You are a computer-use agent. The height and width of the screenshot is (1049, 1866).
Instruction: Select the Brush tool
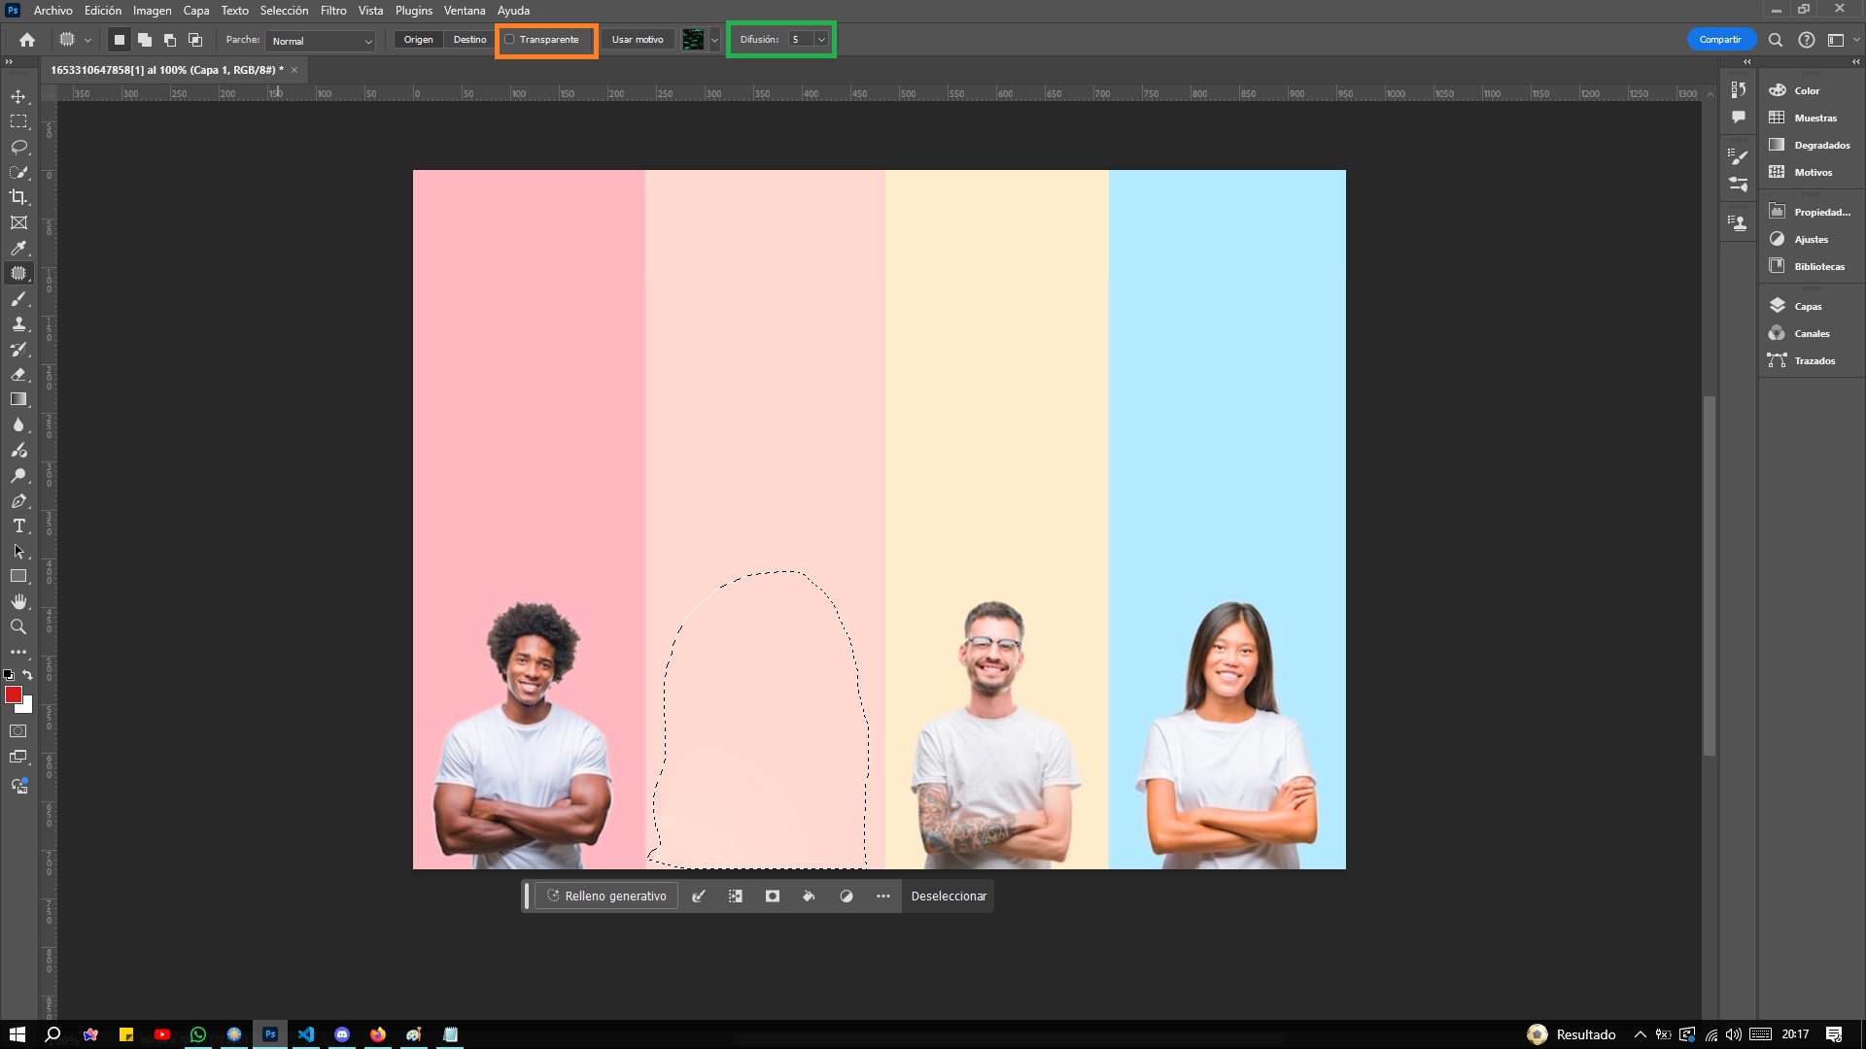18,298
